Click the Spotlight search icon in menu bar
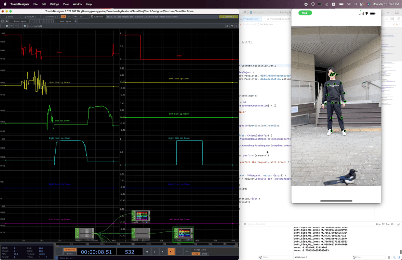402x260 pixels. click(356, 4)
